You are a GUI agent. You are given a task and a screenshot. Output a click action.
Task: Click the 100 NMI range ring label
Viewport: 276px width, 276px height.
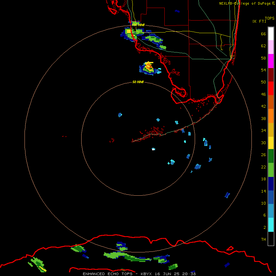coord(138,25)
